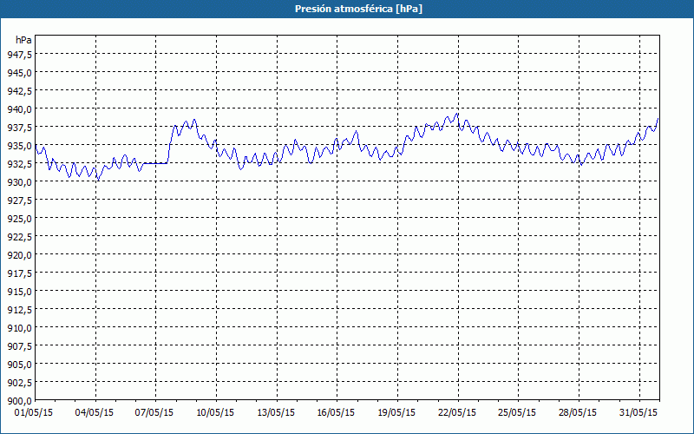This screenshot has height=434, width=694.
Task: Click the 07/05/15 date label
Action: click(x=154, y=412)
